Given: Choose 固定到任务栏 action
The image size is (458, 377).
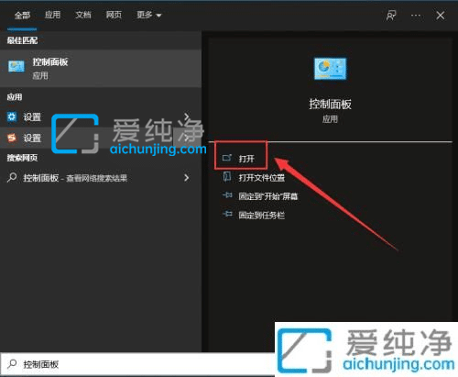Looking at the screenshot, I should tap(261, 216).
